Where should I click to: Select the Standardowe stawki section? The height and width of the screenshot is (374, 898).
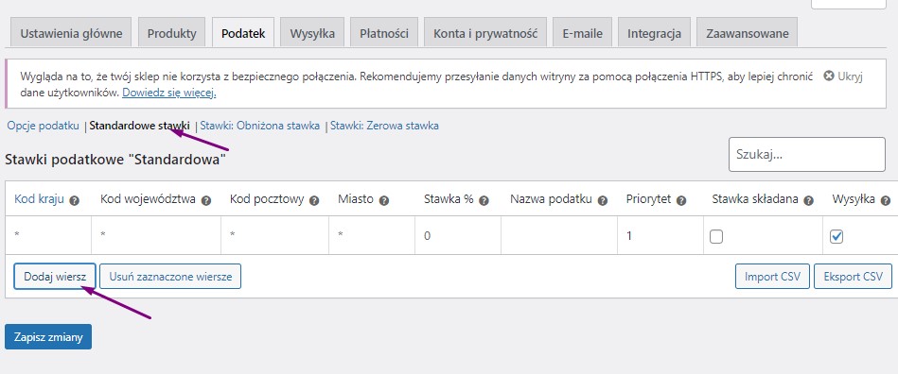tap(139, 126)
